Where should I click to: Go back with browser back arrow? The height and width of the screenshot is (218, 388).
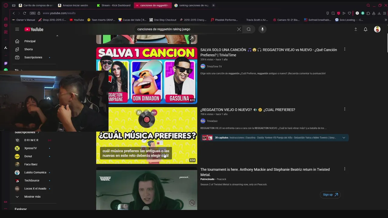[14, 13]
